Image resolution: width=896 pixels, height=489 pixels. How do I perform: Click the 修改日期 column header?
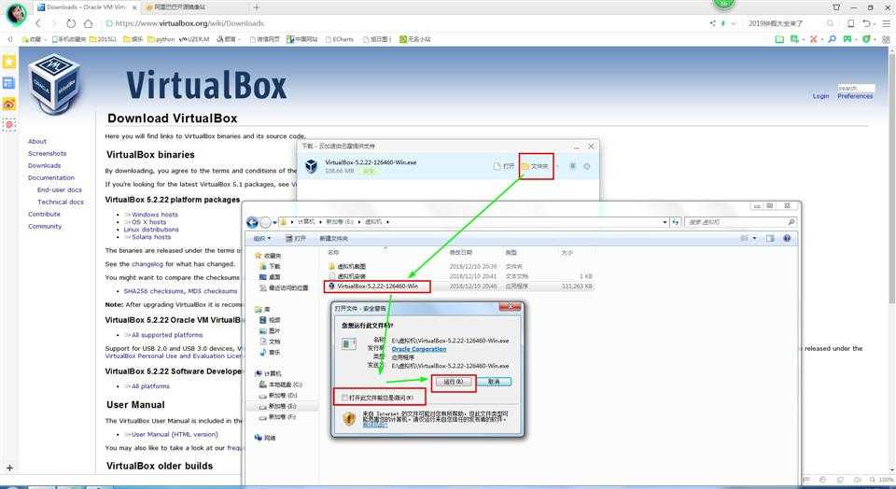[x=460, y=253]
